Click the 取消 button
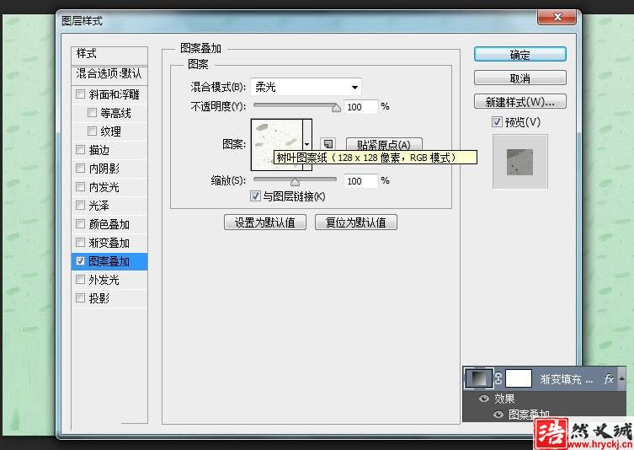Screen dimensions: 634x450 tap(520, 78)
